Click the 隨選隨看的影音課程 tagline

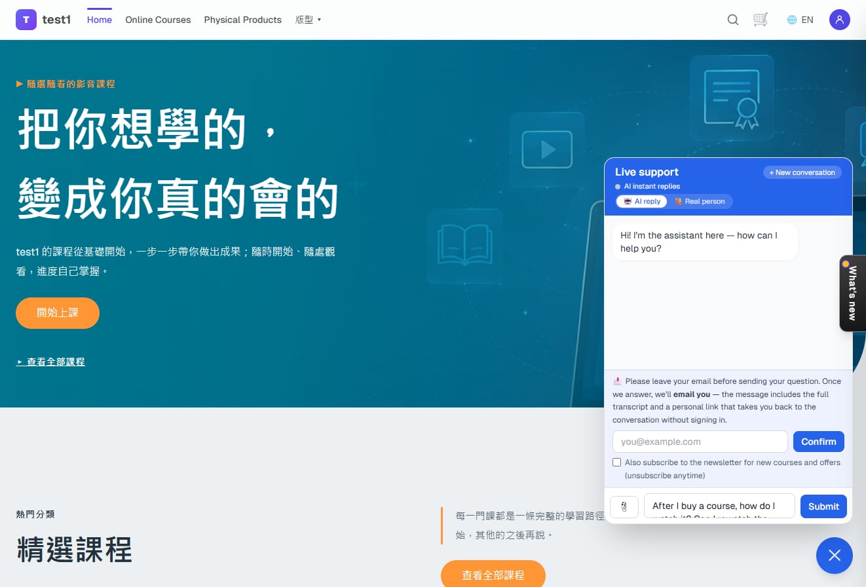(66, 84)
